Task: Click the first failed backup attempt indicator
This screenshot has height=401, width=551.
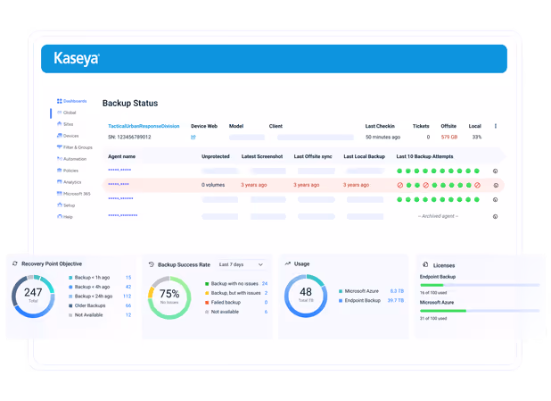Action: pos(400,185)
